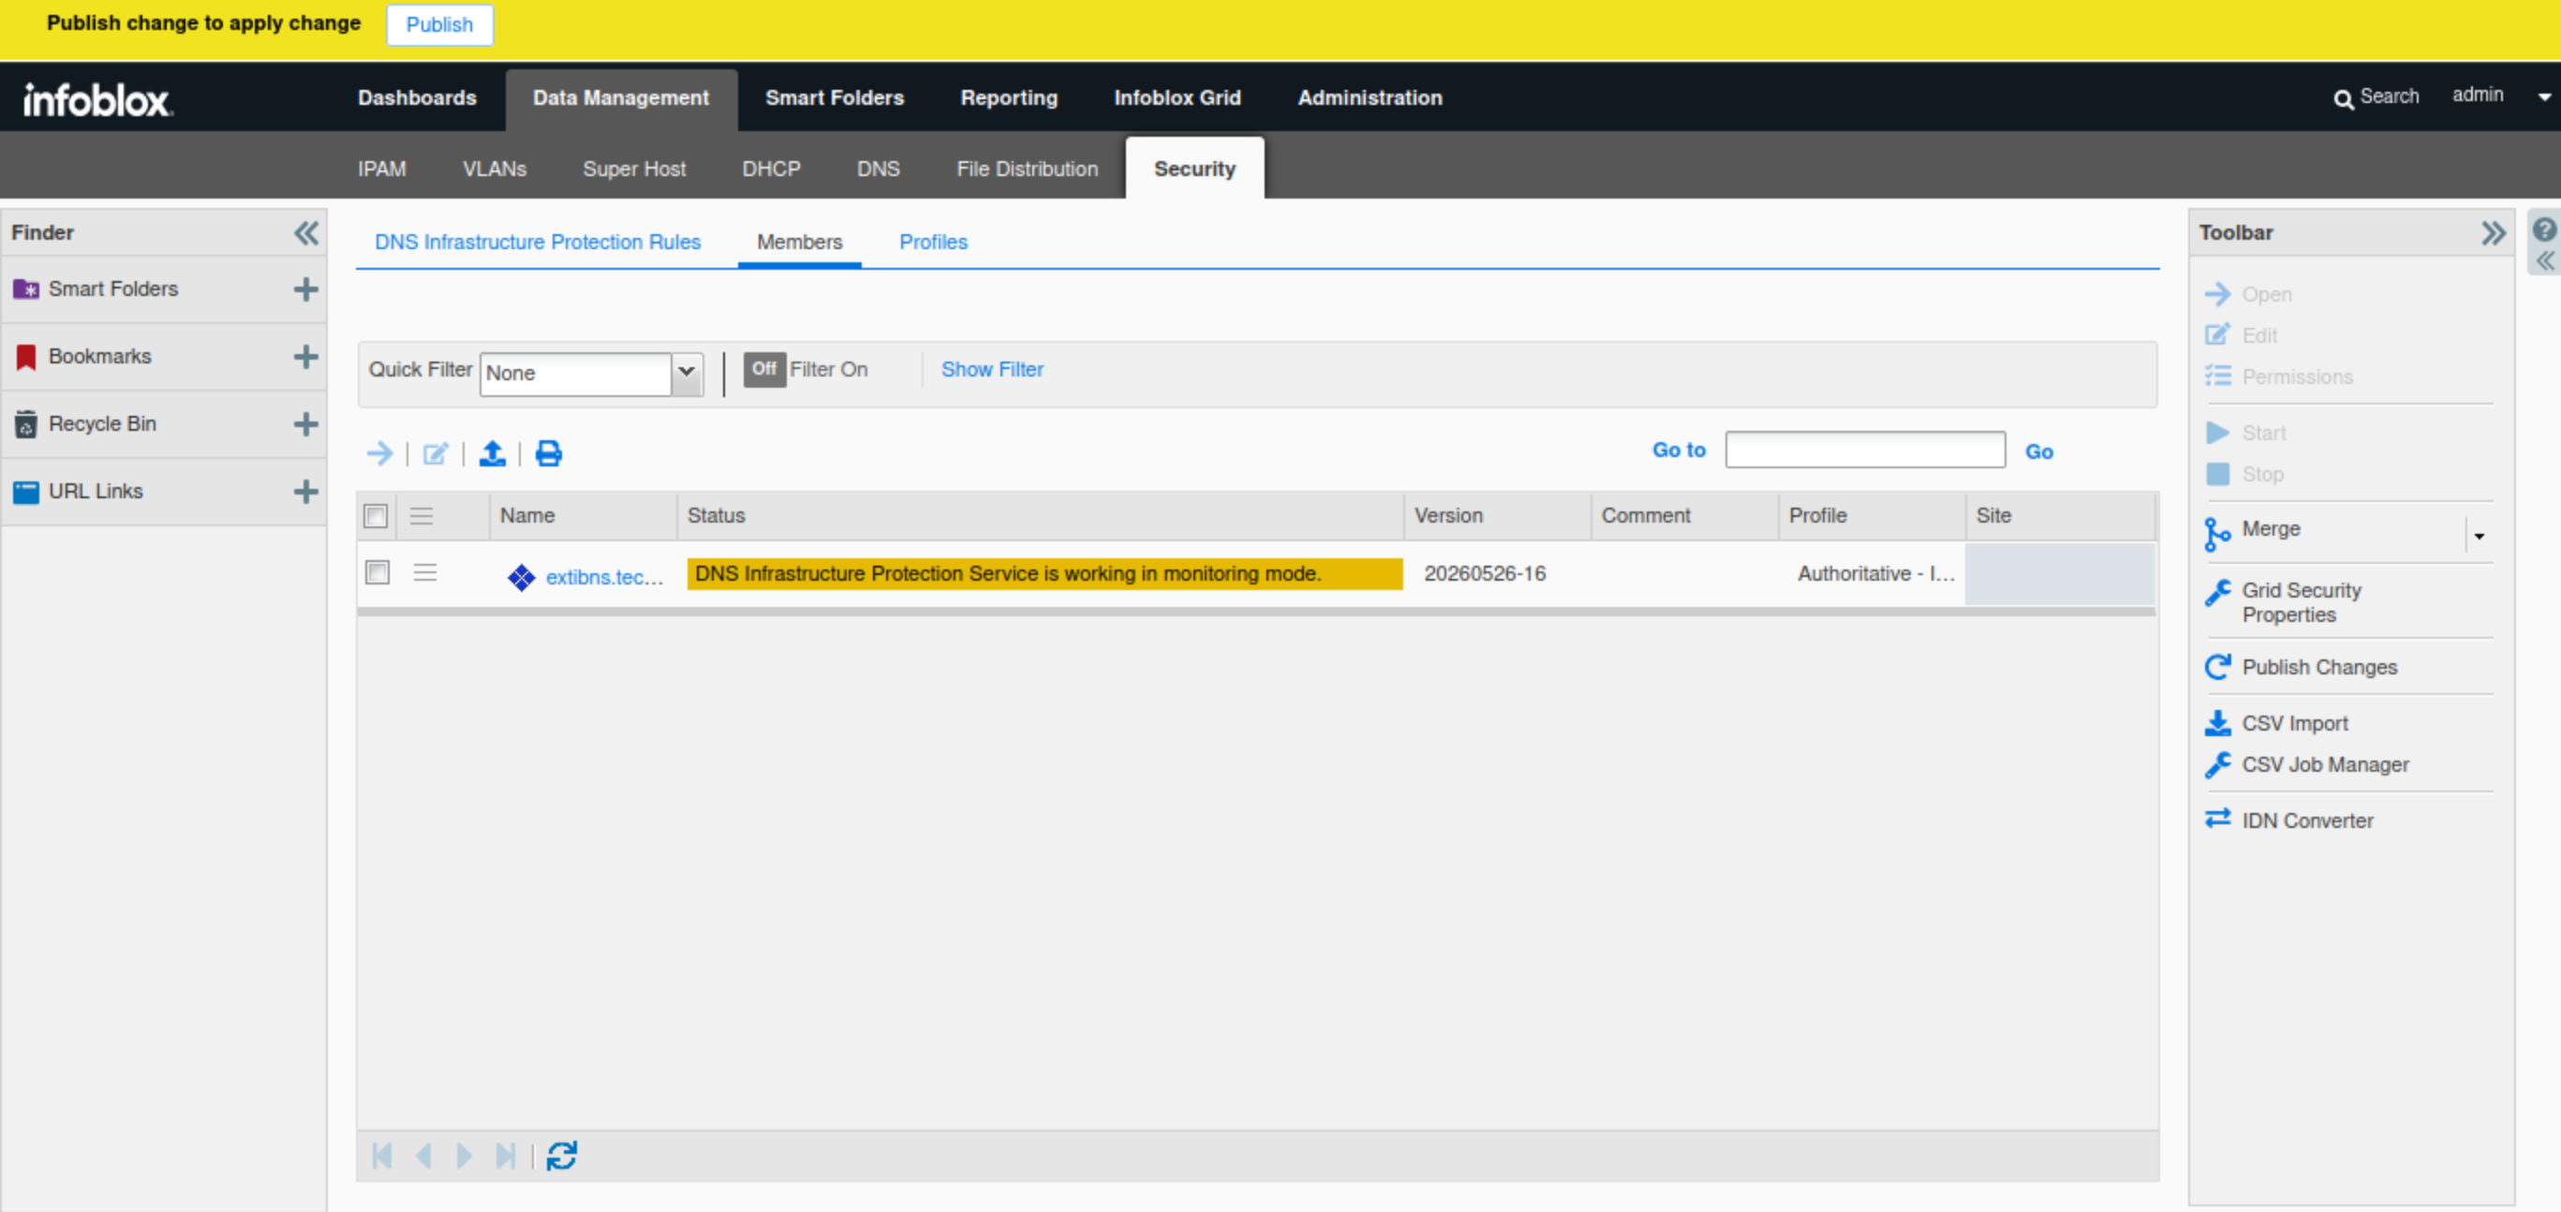The width and height of the screenshot is (2561, 1212).
Task: Open the Recycle Bin finder section
Action: tap(102, 424)
